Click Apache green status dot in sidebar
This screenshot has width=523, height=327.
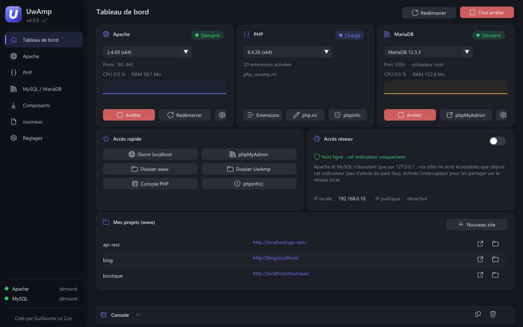tap(7, 289)
